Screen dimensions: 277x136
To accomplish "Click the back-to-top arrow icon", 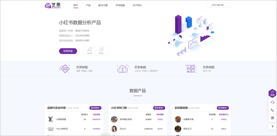I will [272, 126].
